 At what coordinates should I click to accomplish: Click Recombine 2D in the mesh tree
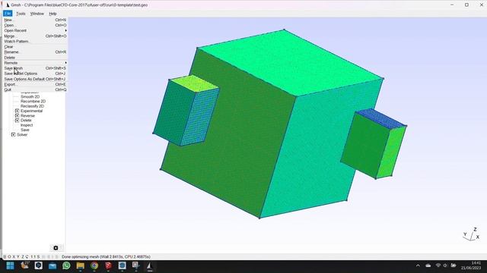(x=33, y=101)
